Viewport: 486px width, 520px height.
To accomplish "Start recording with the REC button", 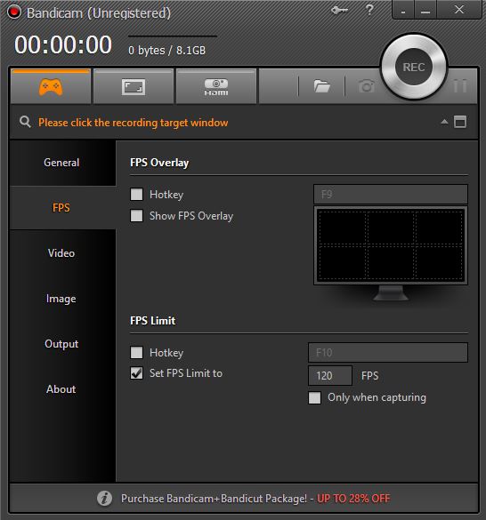I will pos(414,67).
